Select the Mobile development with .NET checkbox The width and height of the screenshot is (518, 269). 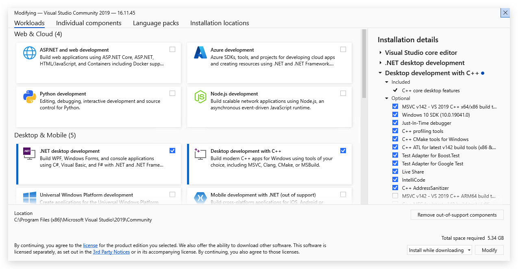point(343,194)
